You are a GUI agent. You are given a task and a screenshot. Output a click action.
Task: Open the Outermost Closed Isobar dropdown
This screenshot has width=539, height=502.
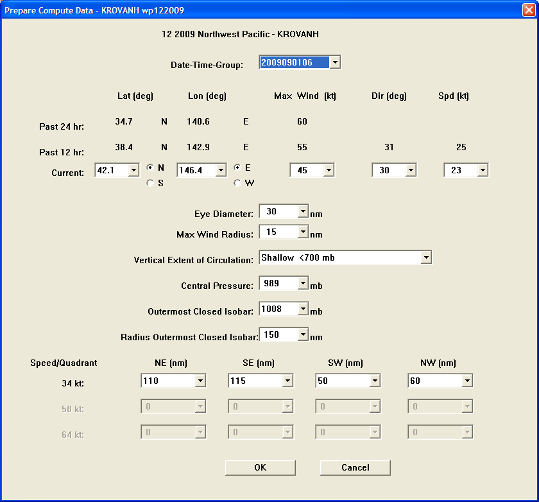[304, 309]
